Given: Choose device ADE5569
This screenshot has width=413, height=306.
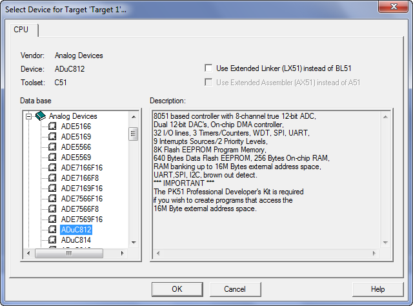Looking at the screenshot, I should (76, 157).
